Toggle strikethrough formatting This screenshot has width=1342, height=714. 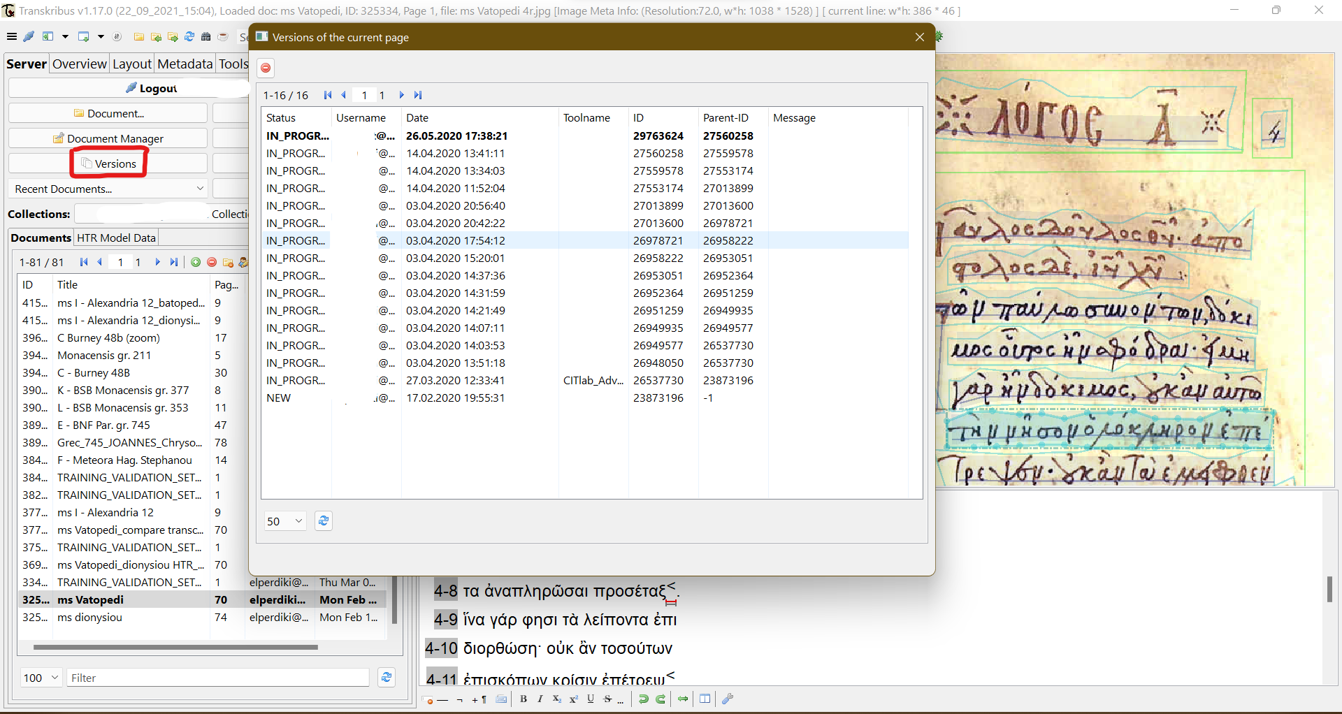[x=607, y=699]
